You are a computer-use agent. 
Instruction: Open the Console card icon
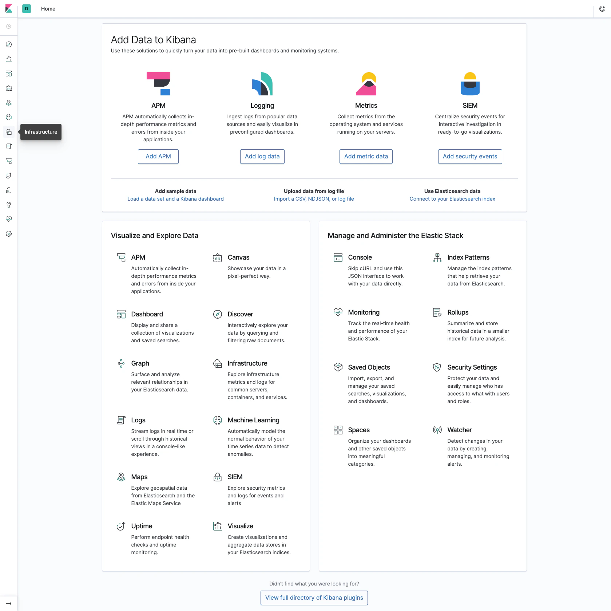(338, 257)
